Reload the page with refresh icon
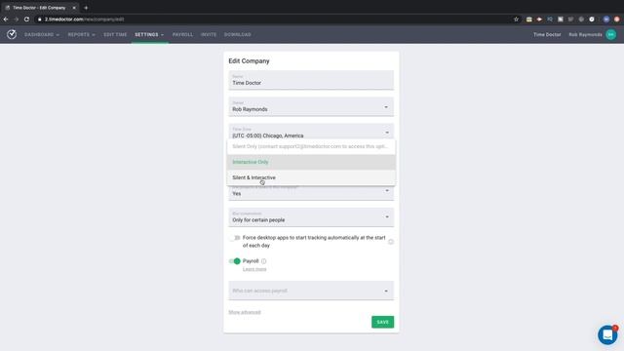Image resolution: width=624 pixels, height=351 pixels. 26,19
